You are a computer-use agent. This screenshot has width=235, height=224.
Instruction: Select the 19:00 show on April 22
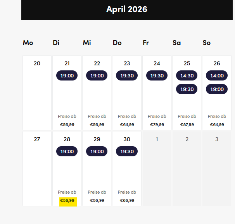coord(97,75)
